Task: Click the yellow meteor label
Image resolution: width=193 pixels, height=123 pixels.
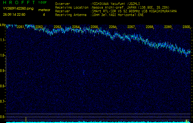Action: point(44,10)
